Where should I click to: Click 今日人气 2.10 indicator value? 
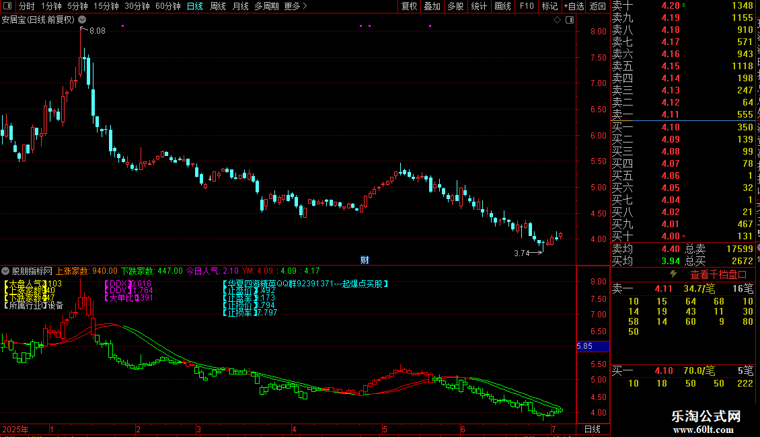tap(213, 271)
